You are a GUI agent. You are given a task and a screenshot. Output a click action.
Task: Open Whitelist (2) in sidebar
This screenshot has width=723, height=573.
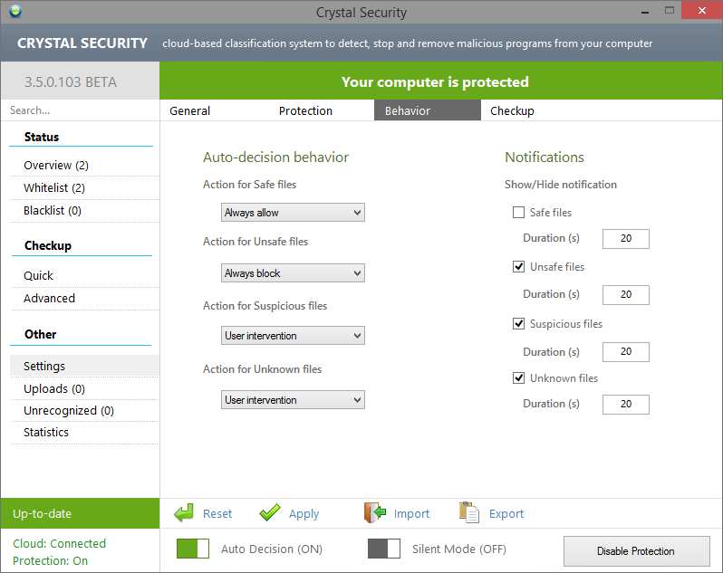pyautogui.click(x=84, y=188)
